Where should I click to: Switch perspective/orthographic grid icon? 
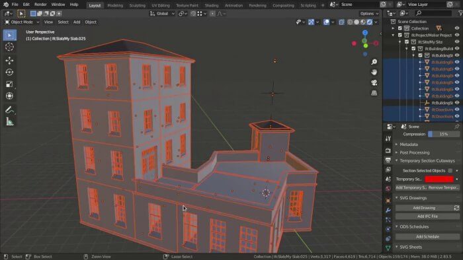pyautogui.click(x=374, y=93)
